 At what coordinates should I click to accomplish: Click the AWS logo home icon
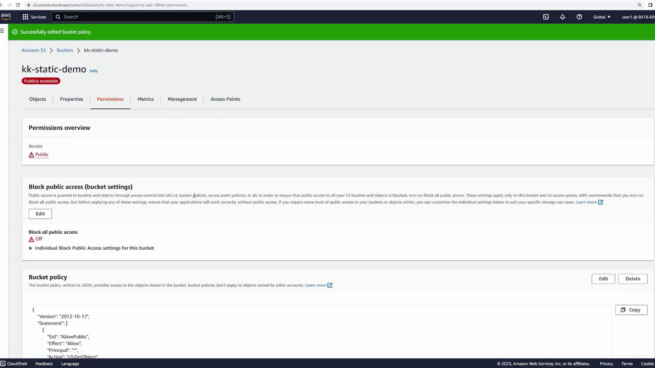tap(6, 16)
